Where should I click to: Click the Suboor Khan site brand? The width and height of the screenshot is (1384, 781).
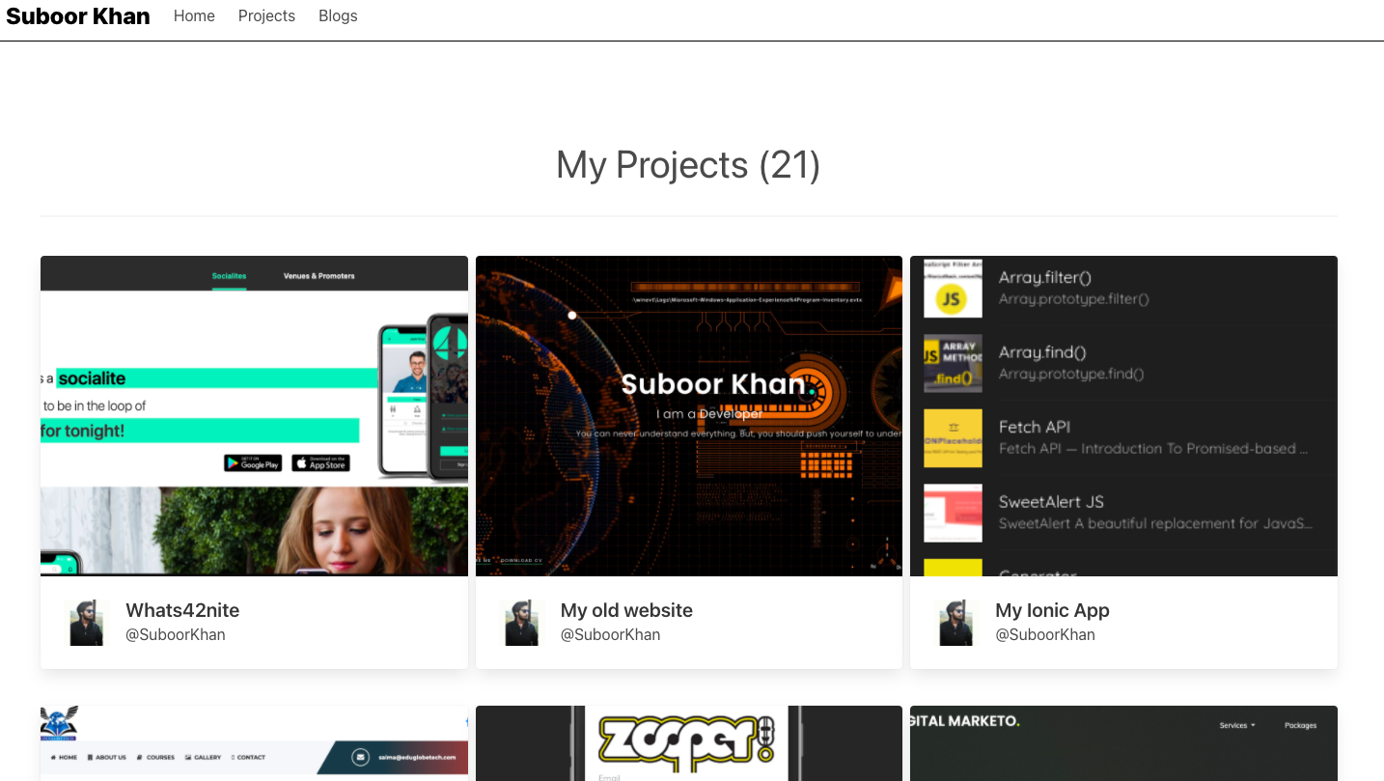coord(78,16)
